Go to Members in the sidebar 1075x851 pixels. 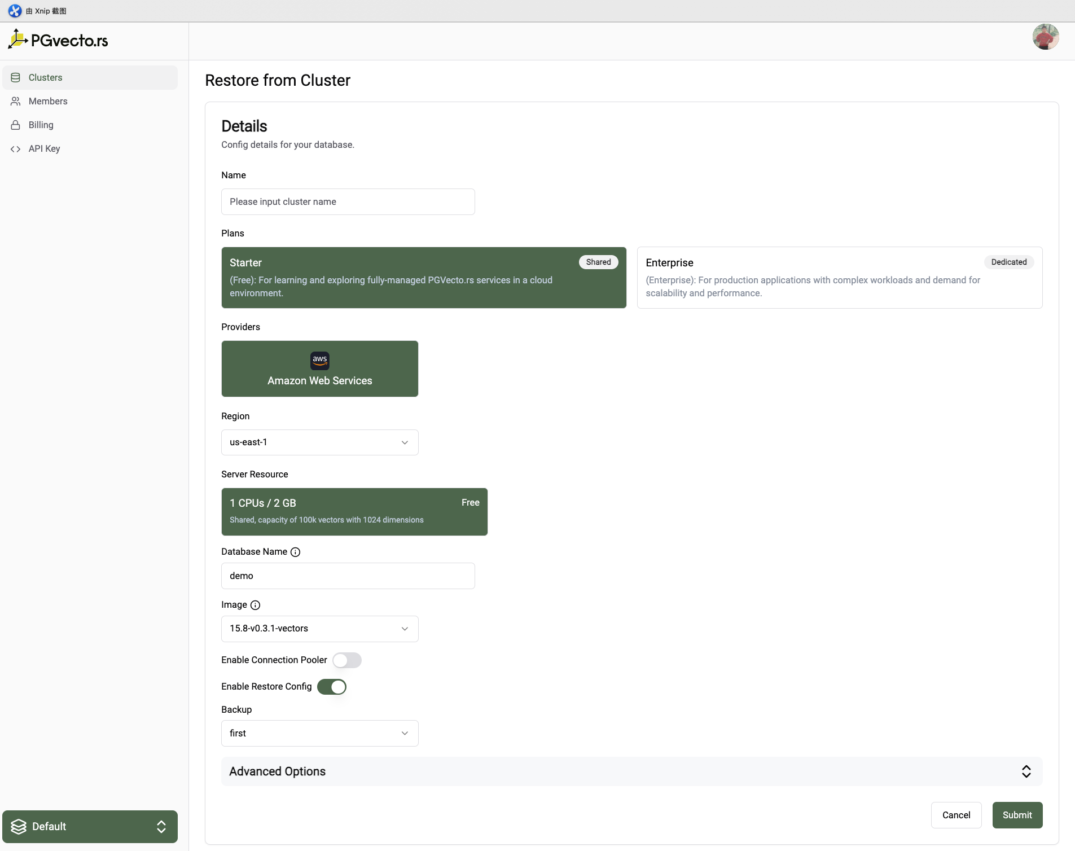48,101
